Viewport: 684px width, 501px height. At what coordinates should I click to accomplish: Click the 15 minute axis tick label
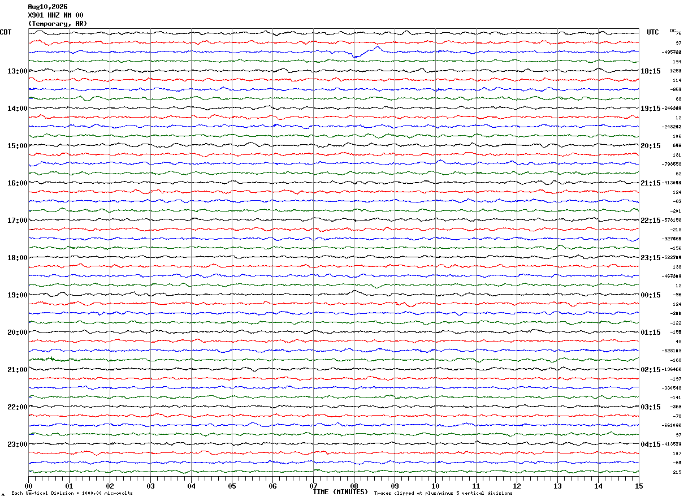coord(639,486)
